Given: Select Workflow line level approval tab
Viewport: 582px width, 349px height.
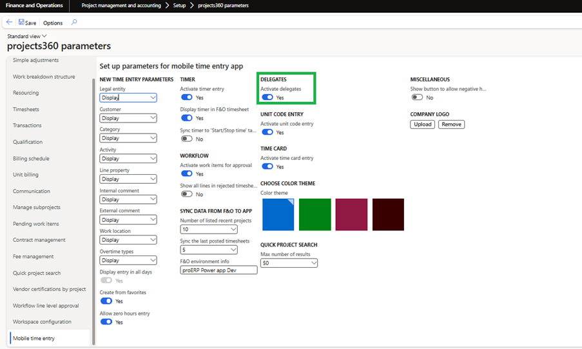Looking at the screenshot, I should click(x=46, y=306).
